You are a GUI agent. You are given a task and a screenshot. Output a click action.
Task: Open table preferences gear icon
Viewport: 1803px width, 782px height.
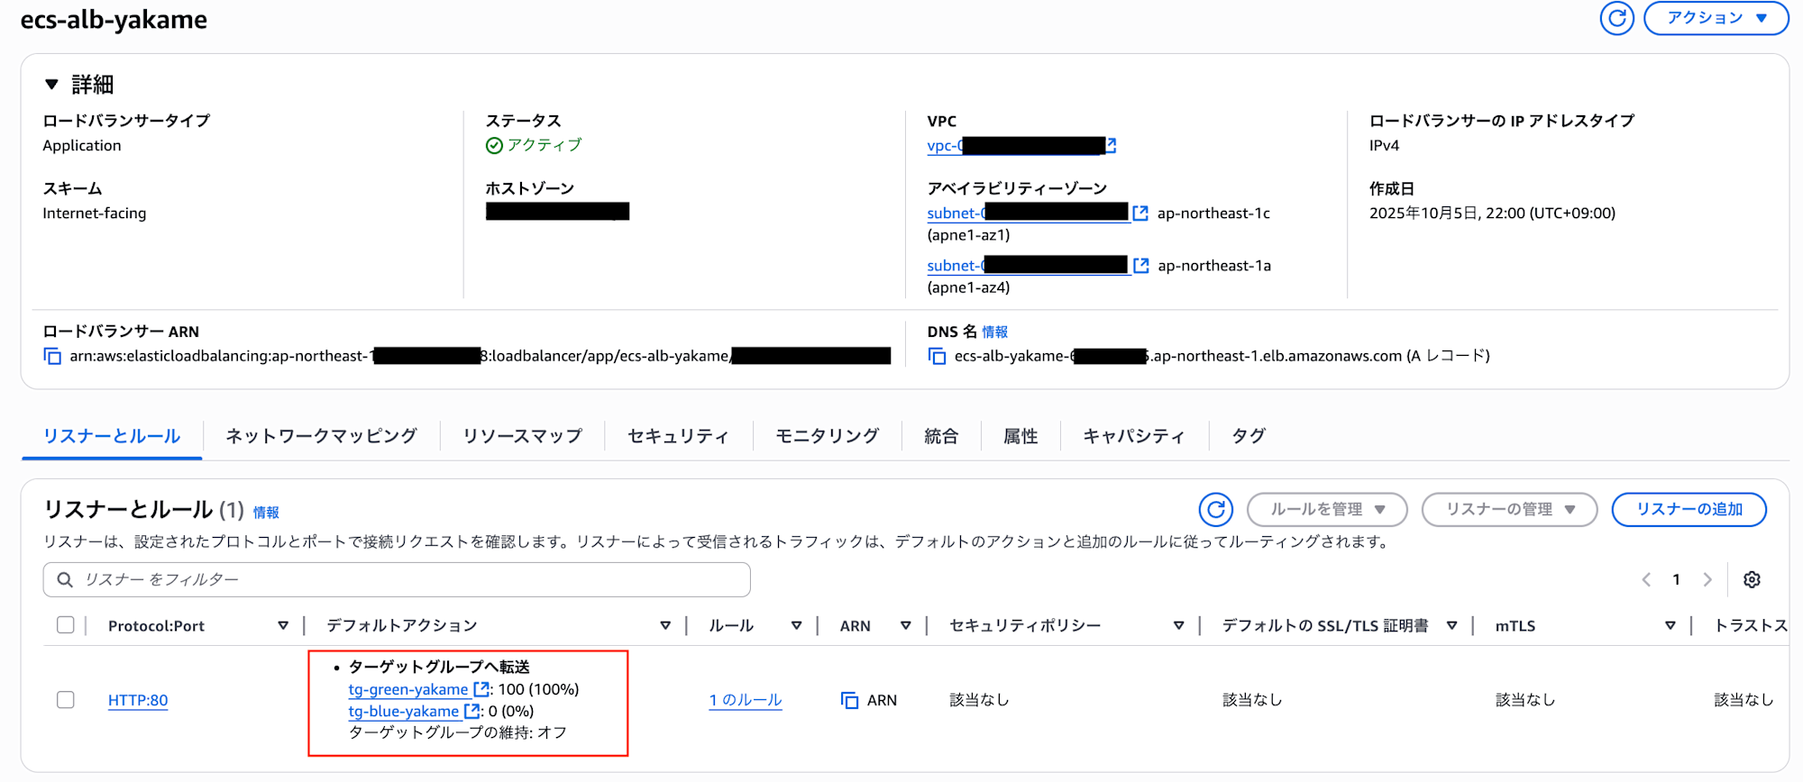coord(1752,579)
